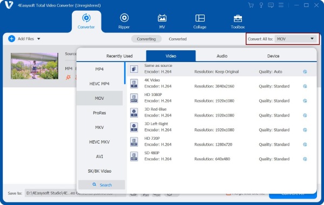This screenshot has height=205, width=324.
Task: Click the format Search box
Action: (x=102, y=184)
